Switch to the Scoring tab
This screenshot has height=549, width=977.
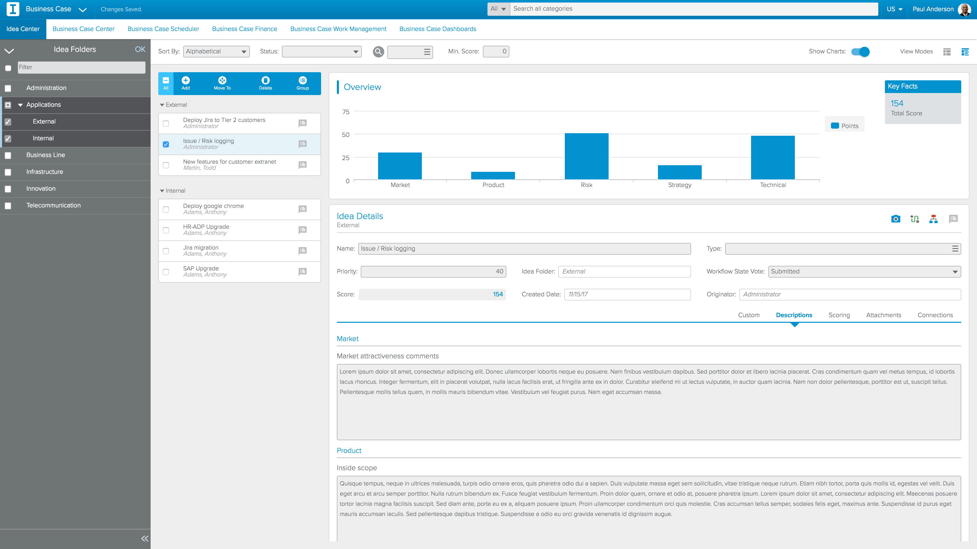[x=839, y=315]
